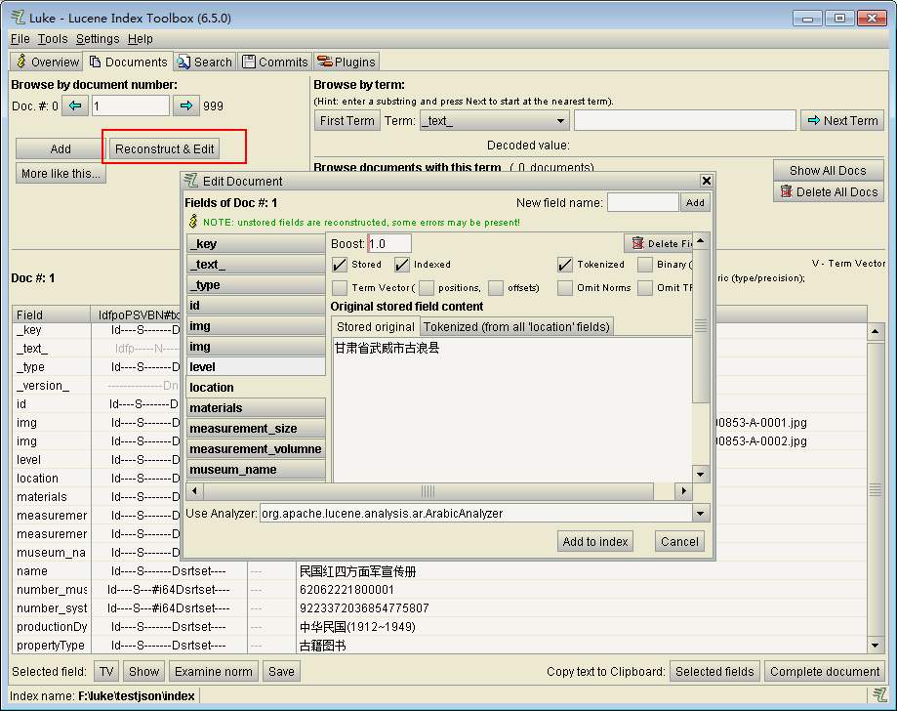Click the note info icon in dialog
897x711 pixels.
[x=193, y=222]
